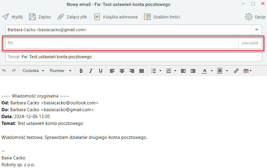Increase the paragraph indent
This screenshot has height=168, width=267.
(x=193, y=71)
